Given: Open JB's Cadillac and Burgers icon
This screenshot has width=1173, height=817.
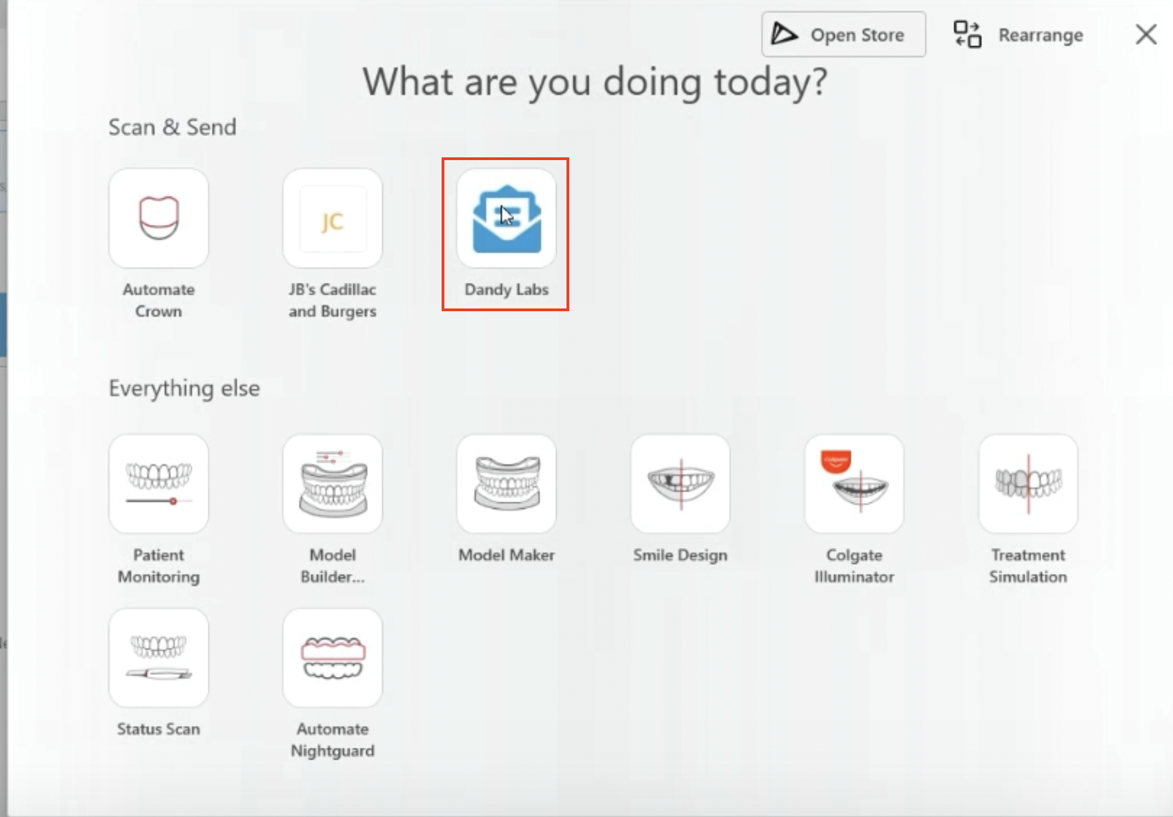Looking at the screenshot, I should click(x=333, y=218).
